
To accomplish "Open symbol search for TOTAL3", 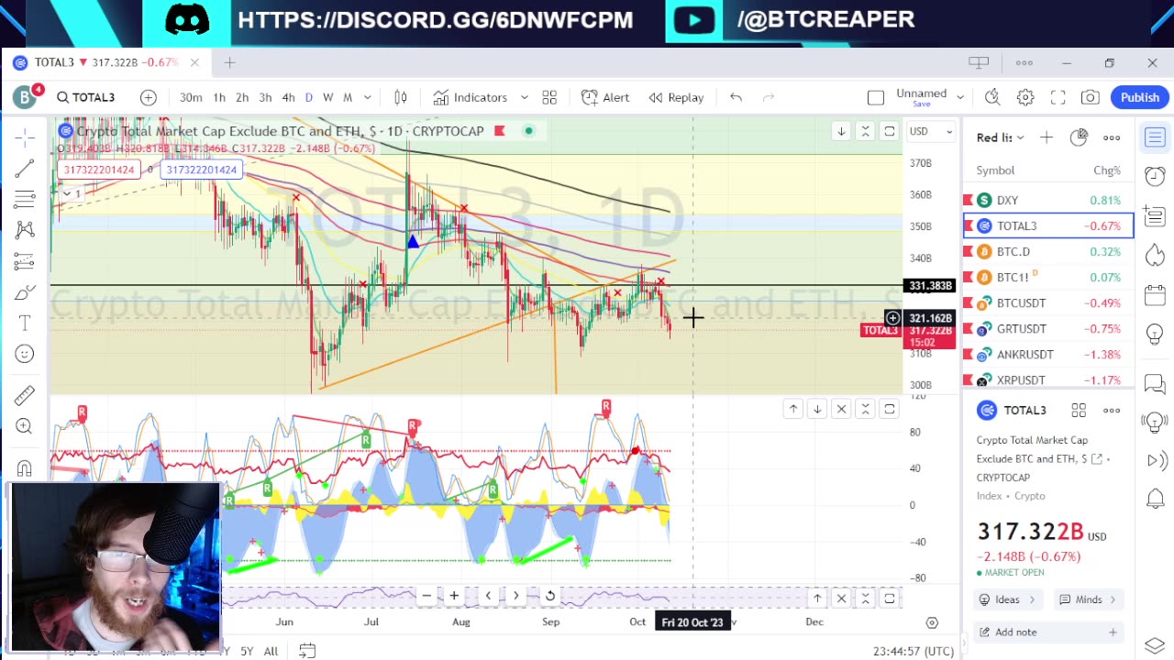I will click(86, 97).
